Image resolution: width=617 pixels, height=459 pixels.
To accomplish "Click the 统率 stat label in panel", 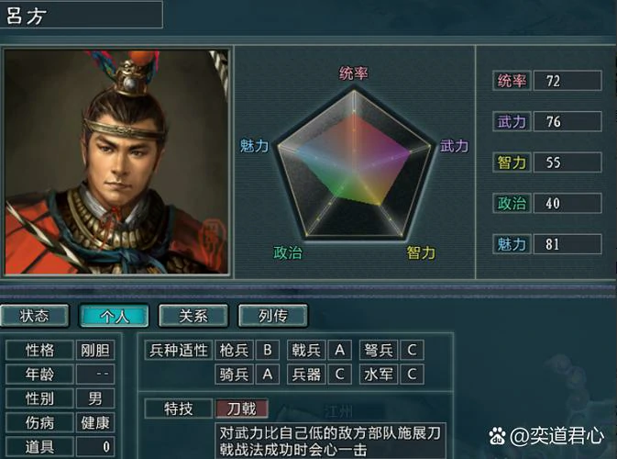I will [x=512, y=81].
